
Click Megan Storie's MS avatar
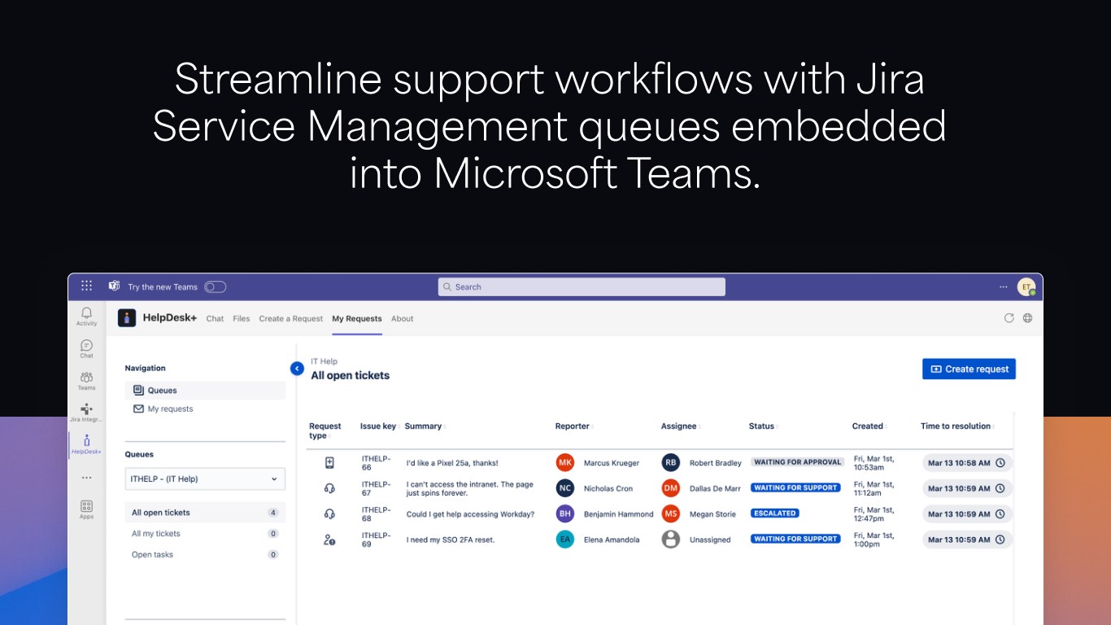671,514
